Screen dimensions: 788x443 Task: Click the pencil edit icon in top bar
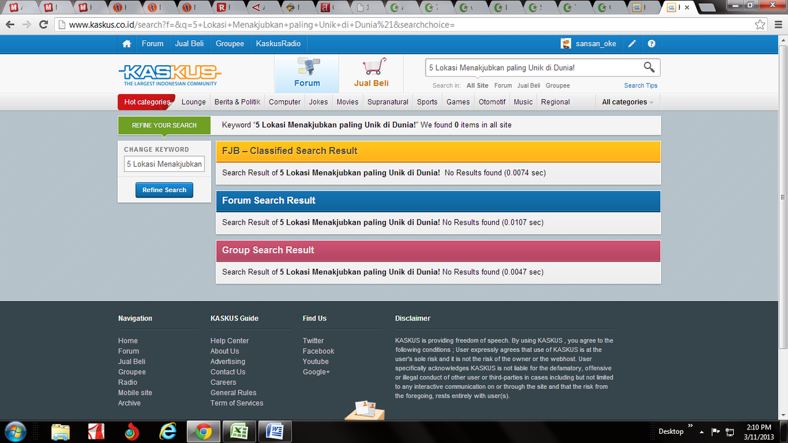632,44
